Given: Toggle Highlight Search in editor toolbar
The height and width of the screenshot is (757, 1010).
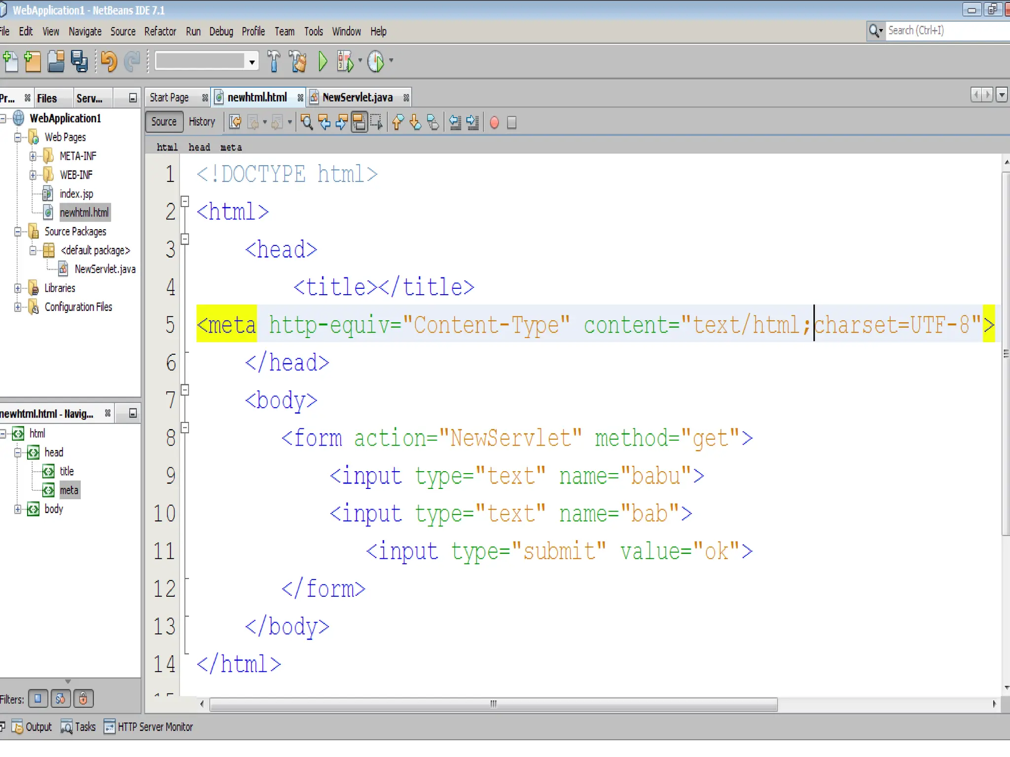Looking at the screenshot, I should pos(360,122).
